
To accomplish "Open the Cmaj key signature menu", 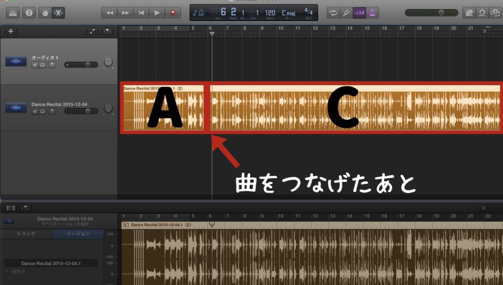I will coord(288,13).
